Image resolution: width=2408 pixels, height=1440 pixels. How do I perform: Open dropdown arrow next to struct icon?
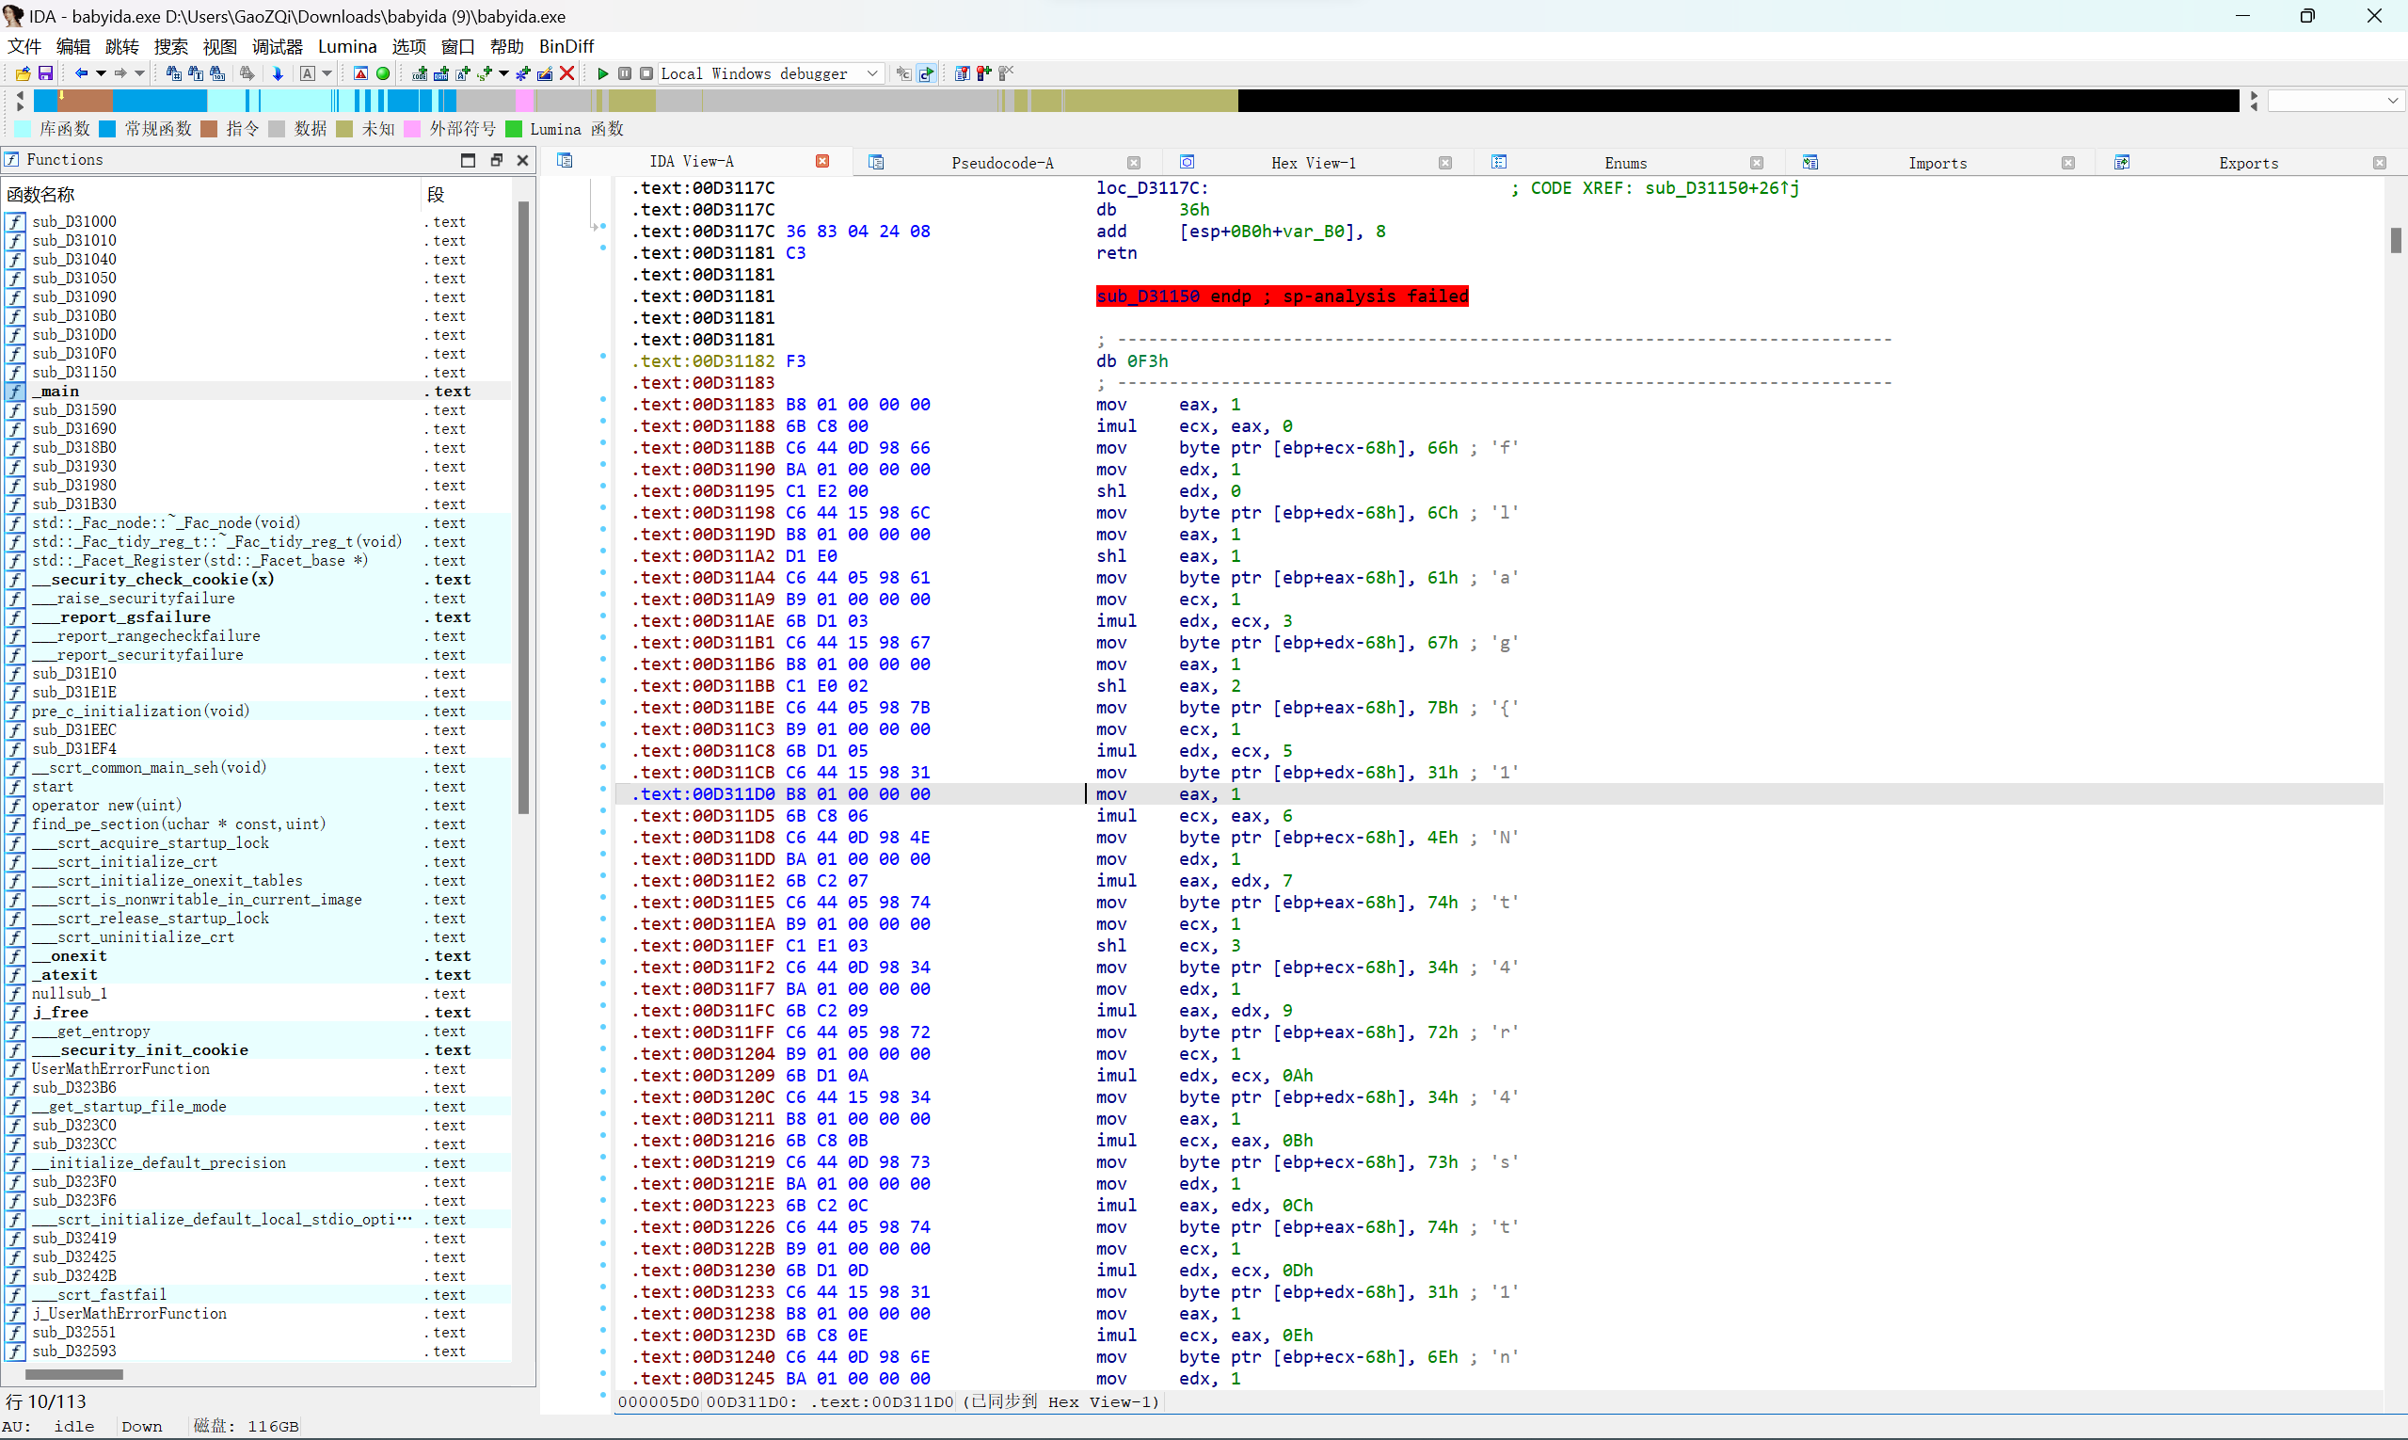503,73
